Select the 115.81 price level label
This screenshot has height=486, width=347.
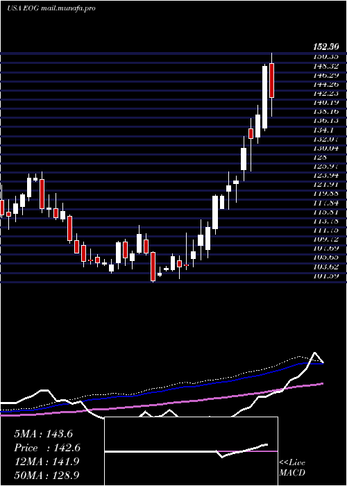(x=325, y=211)
